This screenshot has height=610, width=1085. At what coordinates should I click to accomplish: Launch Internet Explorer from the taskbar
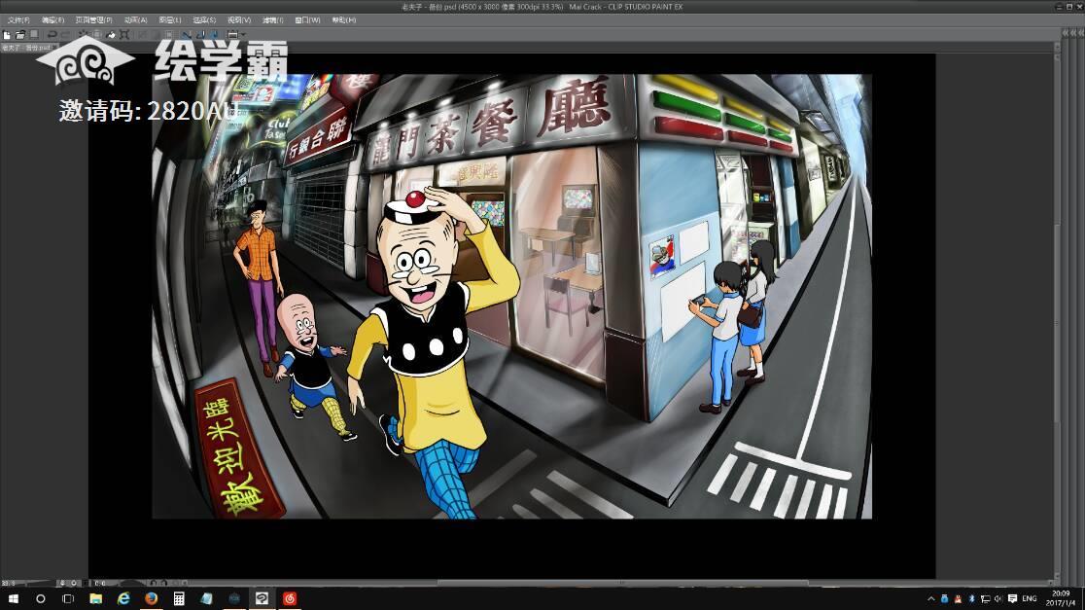click(x=123, y=598)
